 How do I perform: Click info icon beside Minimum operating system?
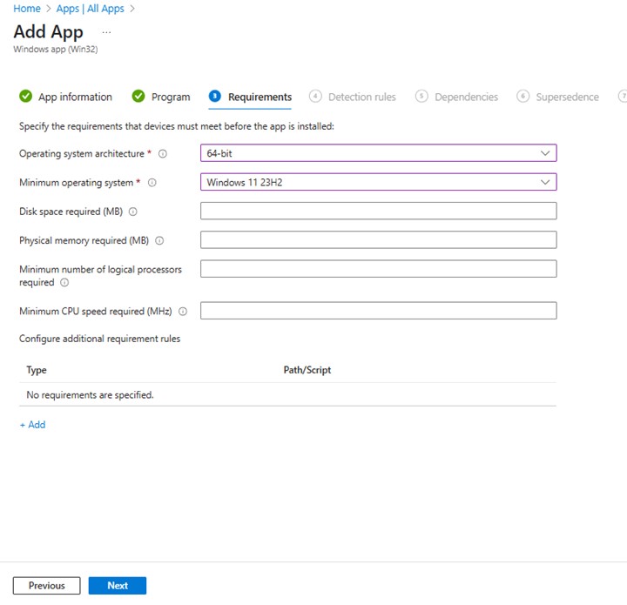tap(152, 183)
